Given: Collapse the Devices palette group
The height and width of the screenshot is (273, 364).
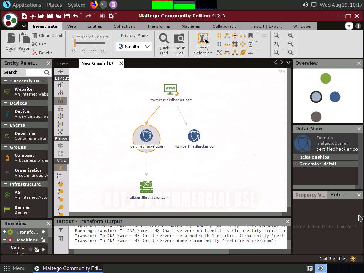Looking at the screenshot, I should (6, 103).
